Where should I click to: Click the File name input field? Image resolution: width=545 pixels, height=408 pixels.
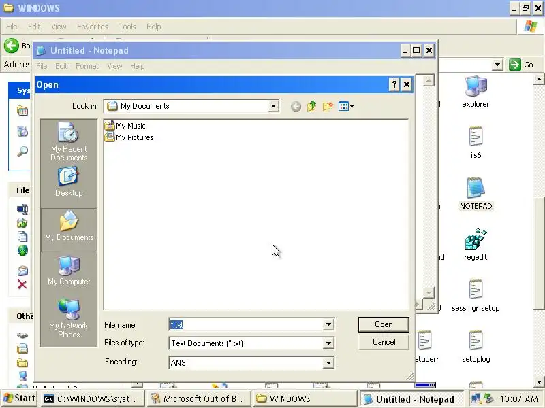(246, 325)
